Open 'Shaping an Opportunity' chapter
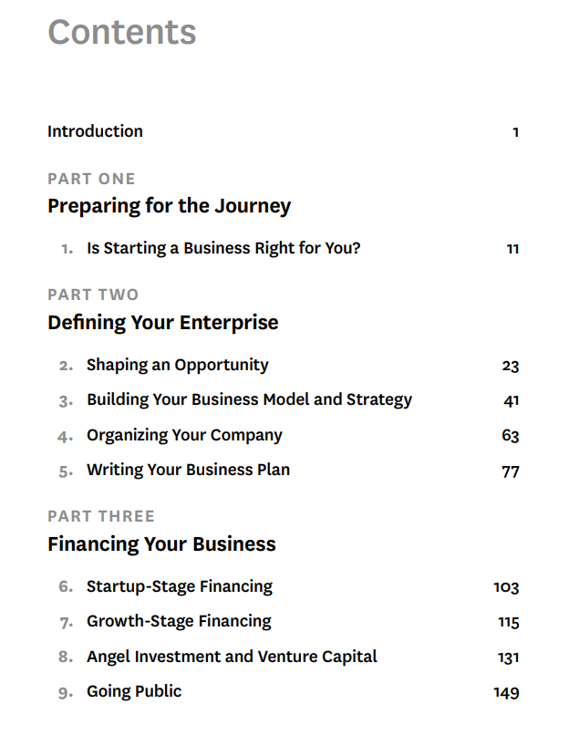 [x=177, y=365]
